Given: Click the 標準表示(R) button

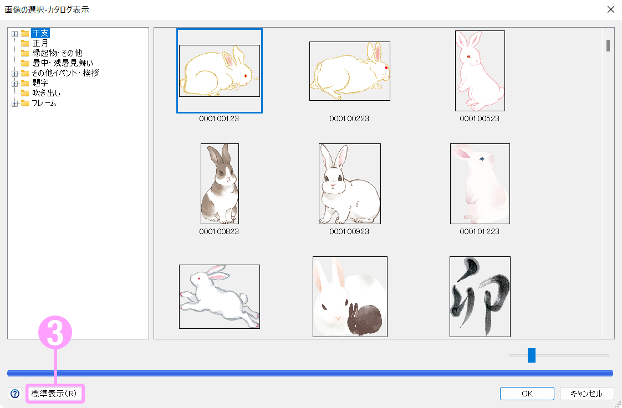Looking at the screenshot, I should [54, 394].
